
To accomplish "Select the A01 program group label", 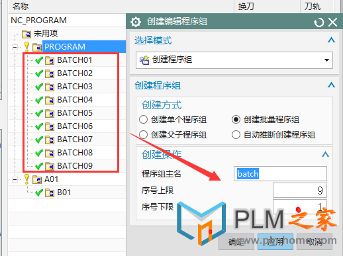I will (51, 179).
